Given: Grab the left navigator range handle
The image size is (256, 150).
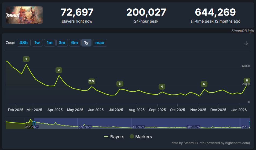Looking at the screenshot, I should (34, 123).
